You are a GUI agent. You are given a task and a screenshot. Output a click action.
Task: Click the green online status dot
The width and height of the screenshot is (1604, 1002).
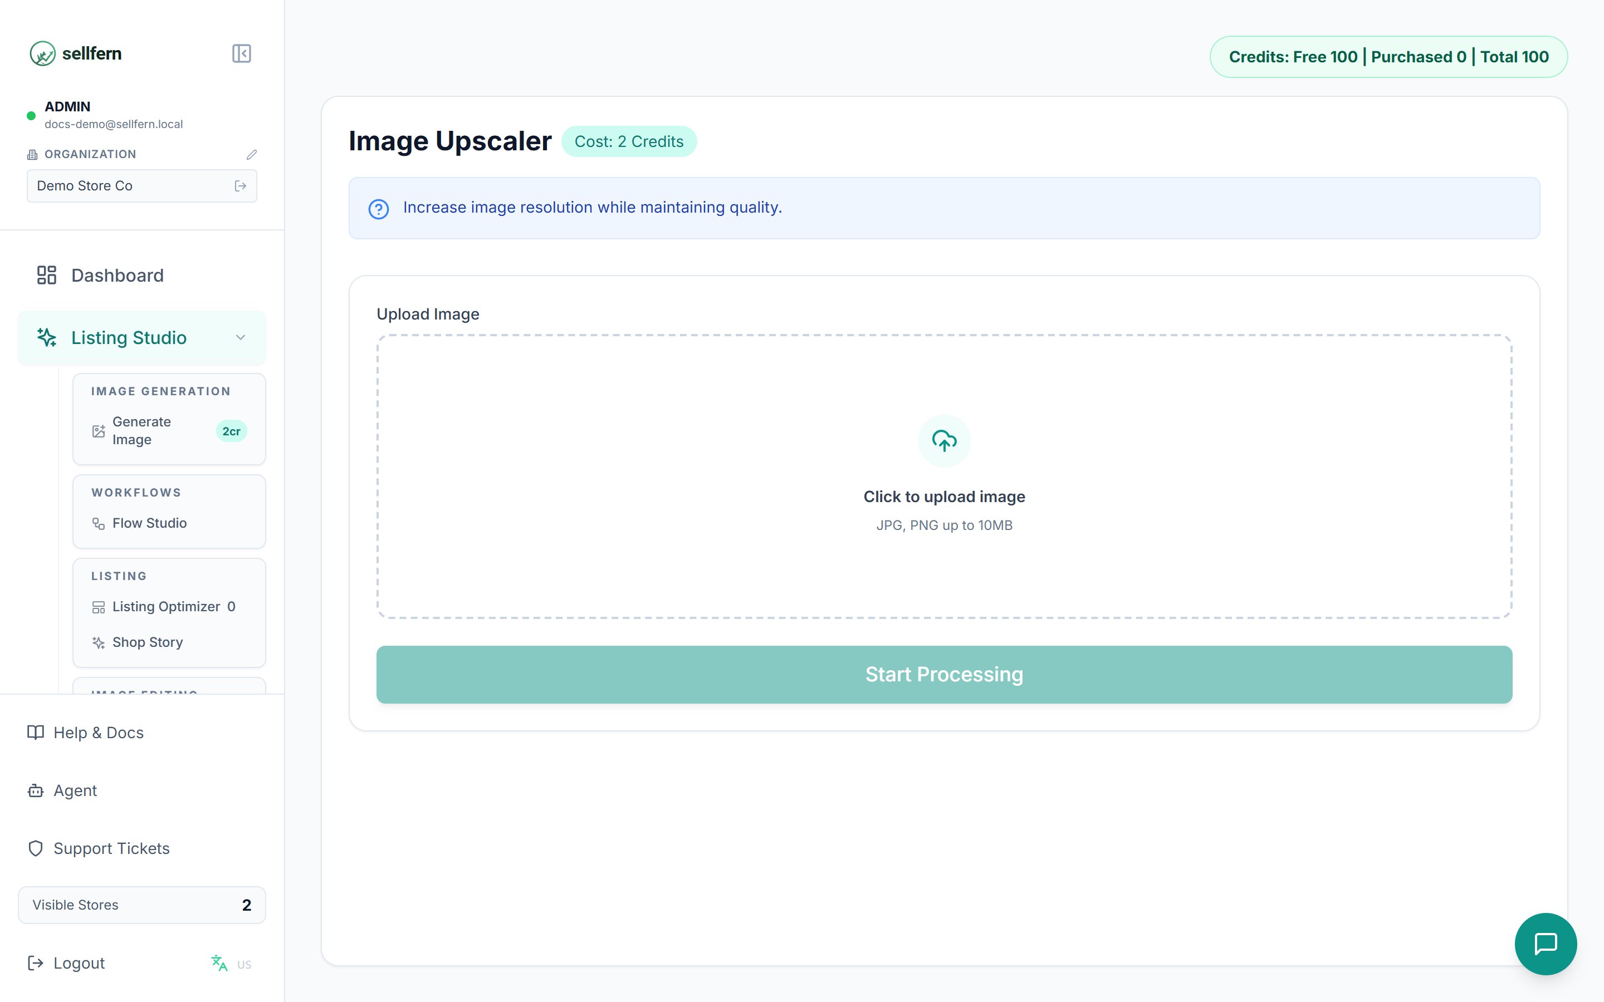31,116
